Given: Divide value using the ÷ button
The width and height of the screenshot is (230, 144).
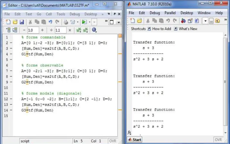Looking at the screenshot, I should 51,30.
